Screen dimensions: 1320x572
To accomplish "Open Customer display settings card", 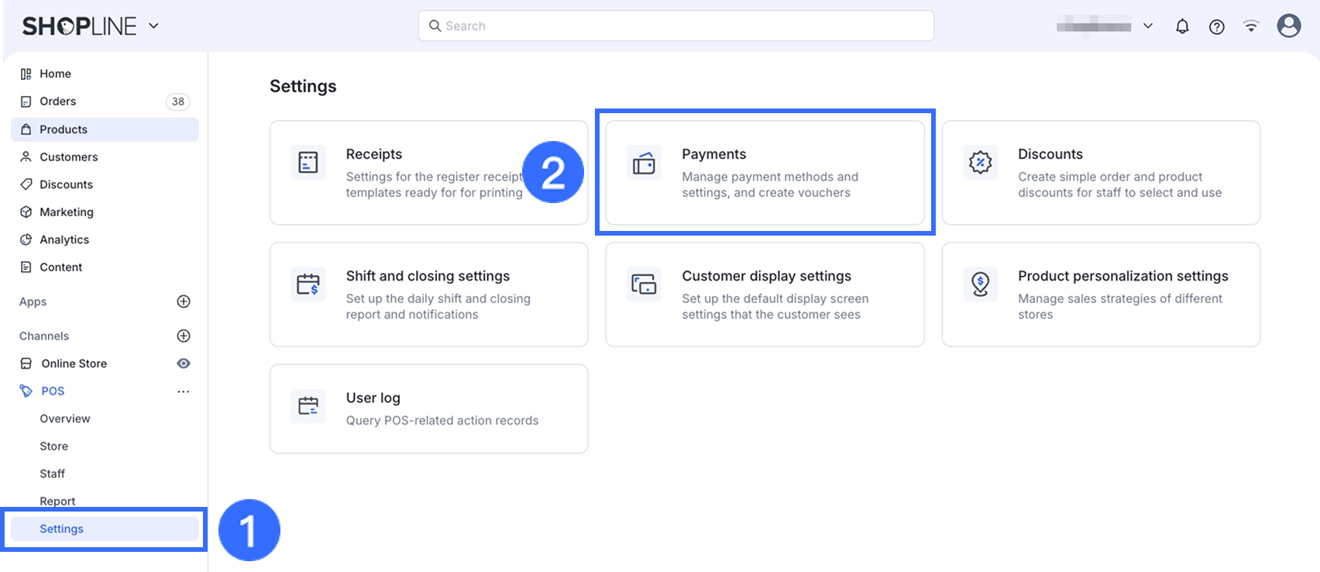I will click(x=765, y=295).
